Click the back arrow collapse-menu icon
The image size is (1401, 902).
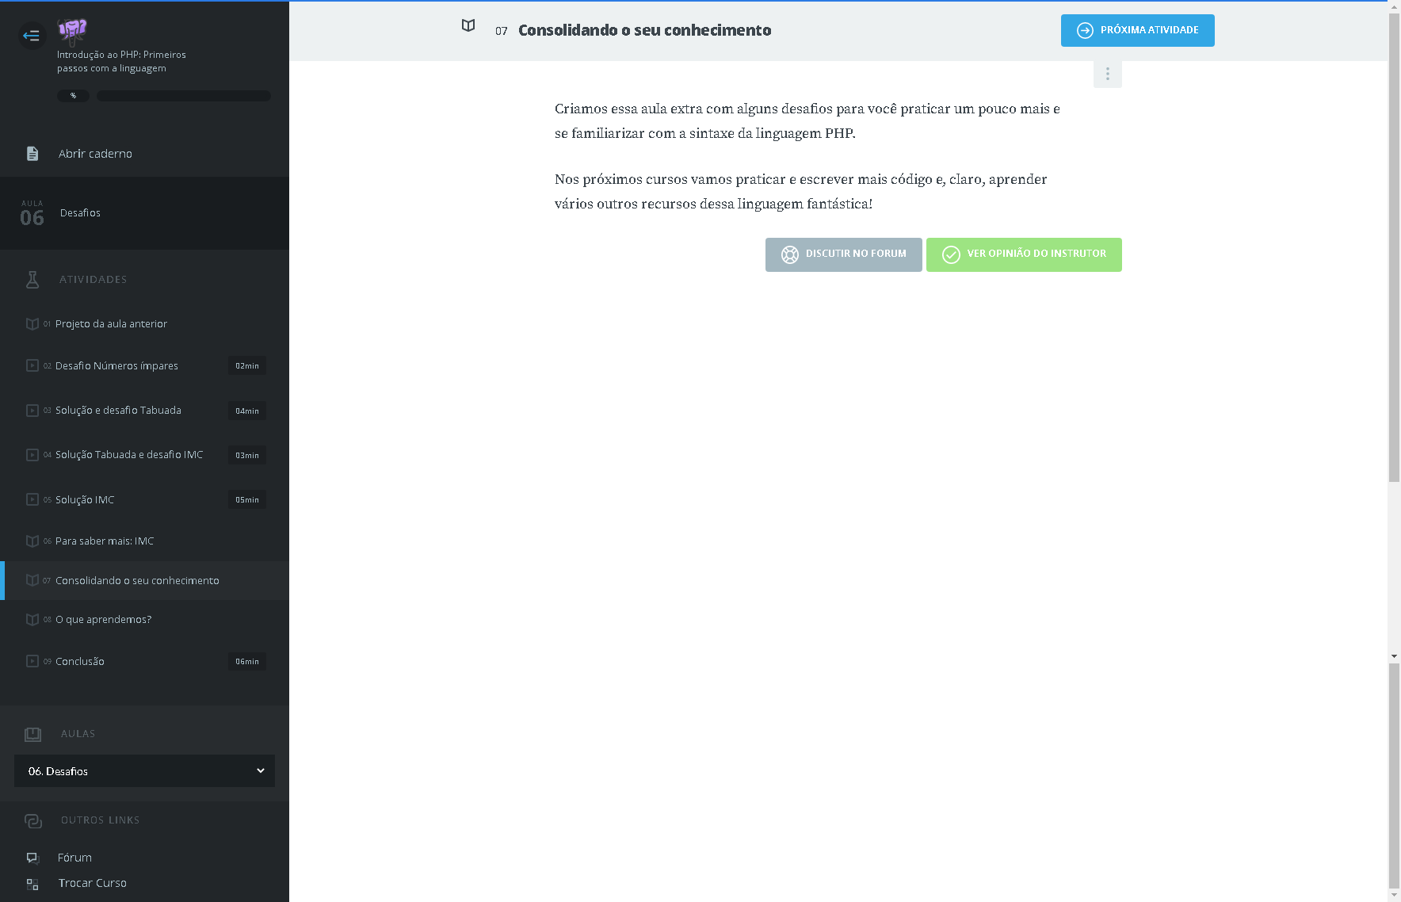coord(32,35)
